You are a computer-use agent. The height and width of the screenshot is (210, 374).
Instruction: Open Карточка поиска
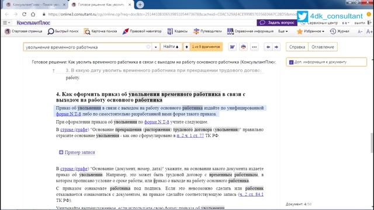(100, 31)
